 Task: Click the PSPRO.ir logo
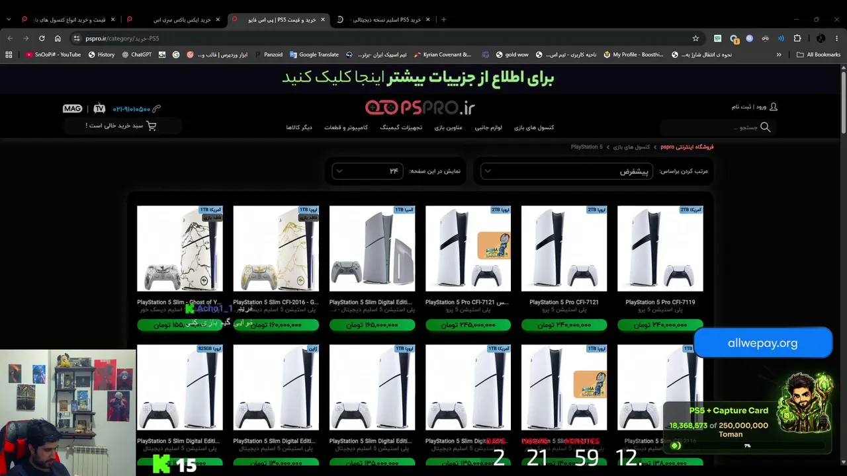(420, 107)
